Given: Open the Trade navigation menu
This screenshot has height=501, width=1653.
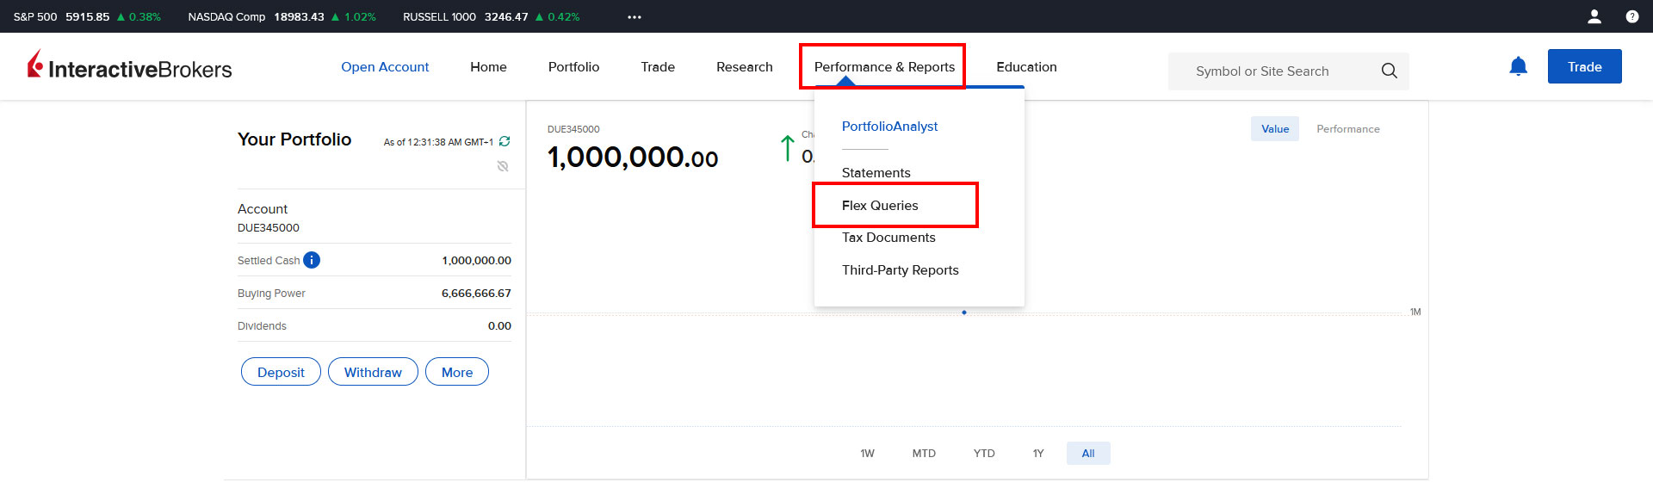Looking at the screenshot, I should 658,67.
